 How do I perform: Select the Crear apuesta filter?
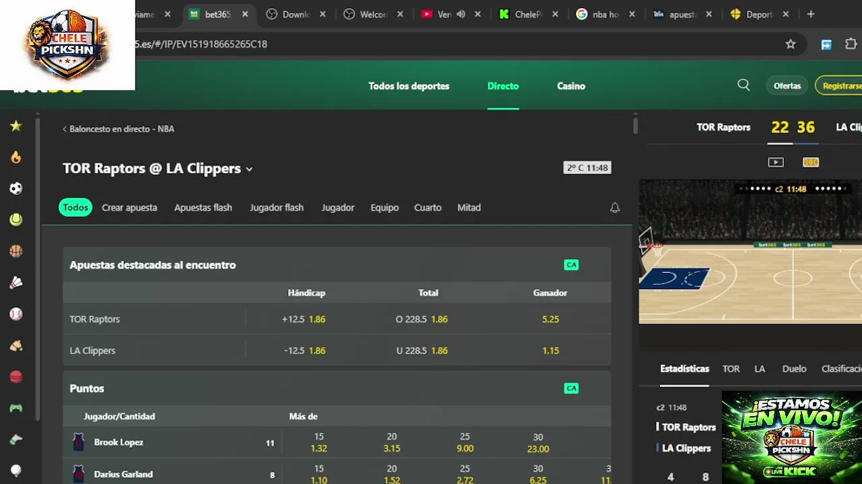129,208
